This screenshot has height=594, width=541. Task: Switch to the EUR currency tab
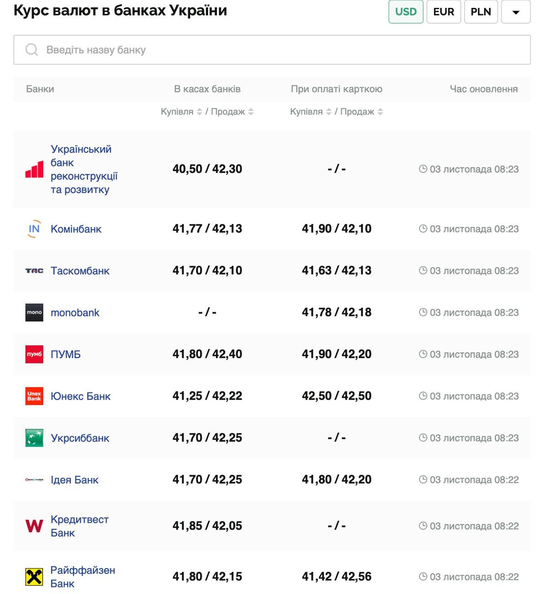pyautogui.click(x=443, y=12)
